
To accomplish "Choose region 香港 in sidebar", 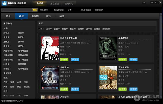I will click(12, 82).
